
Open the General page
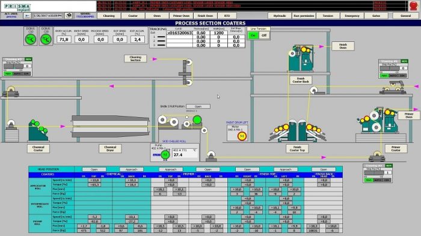coord(406,16)
